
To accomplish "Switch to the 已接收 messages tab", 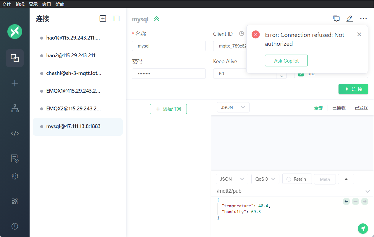I will [339, 108].
